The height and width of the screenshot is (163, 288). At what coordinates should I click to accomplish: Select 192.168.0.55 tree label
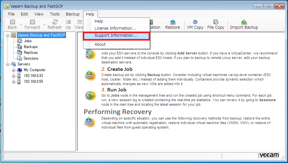click(33, 81)
